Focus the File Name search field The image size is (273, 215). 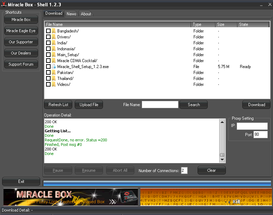[x=160, y=104]
